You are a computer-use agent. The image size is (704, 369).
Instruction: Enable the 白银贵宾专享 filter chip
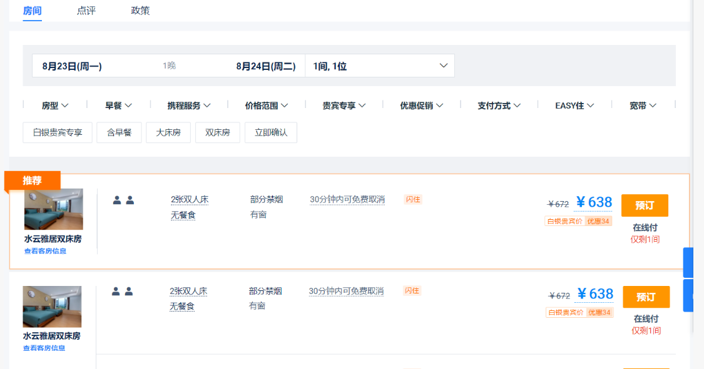tap(58, 132)
